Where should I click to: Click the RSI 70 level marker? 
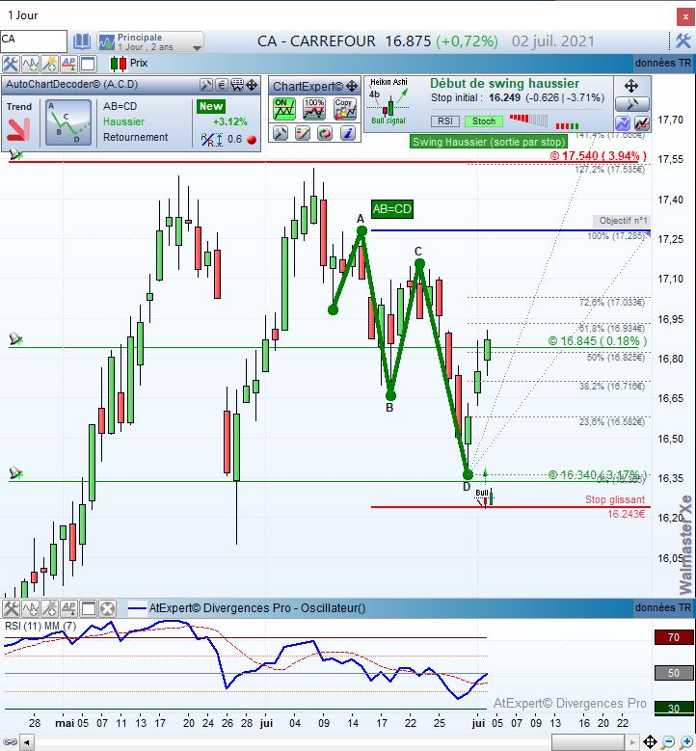point(674,637)
